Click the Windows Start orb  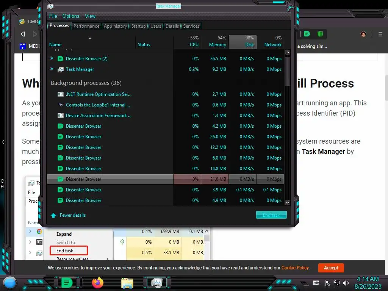click(x=10, y=283)
